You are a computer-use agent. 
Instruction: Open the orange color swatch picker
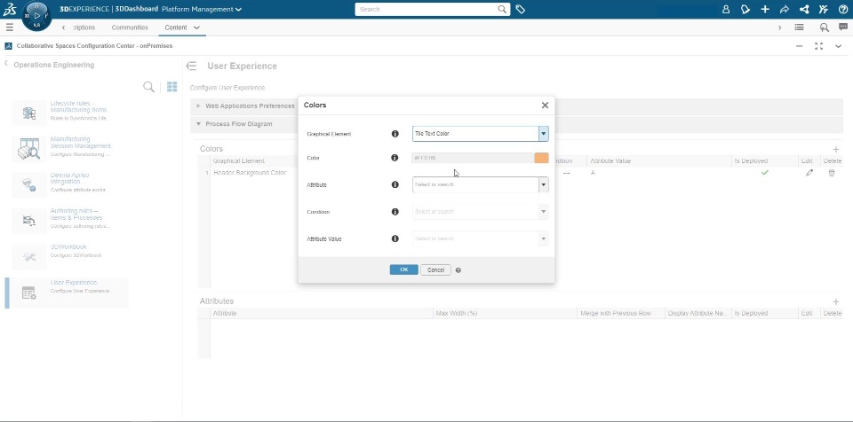point(541,158)
